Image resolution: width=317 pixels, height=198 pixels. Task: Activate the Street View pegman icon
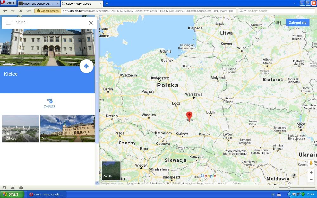(x=311, y=163)
